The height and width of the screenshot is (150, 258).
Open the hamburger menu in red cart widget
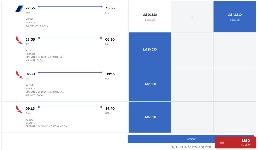click(222, 142)
